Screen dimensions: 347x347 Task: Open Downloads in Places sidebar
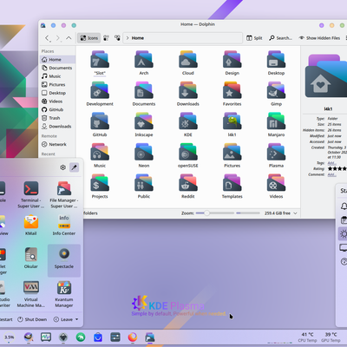coord(57,127)
